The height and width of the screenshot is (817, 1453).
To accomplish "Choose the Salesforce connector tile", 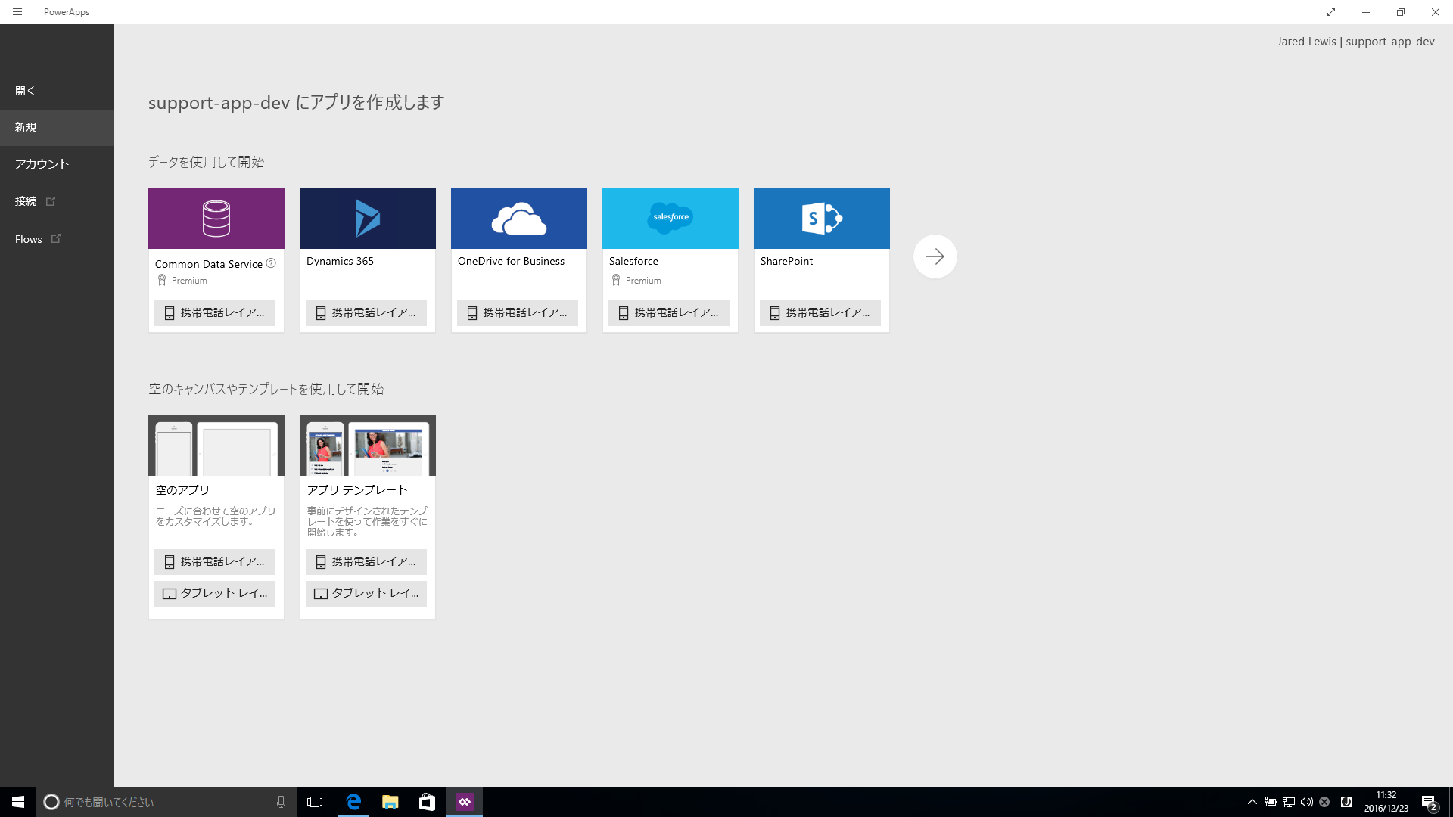I will (x=670, y=218).
